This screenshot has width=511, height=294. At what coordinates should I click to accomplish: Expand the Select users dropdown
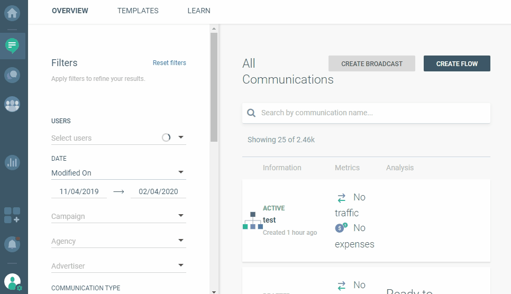pyautogui.click(x=181, y=137)
